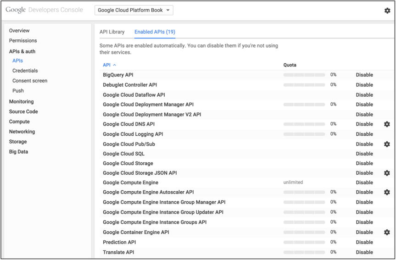Open the settings gear in the top header

[x=387, y=11]
